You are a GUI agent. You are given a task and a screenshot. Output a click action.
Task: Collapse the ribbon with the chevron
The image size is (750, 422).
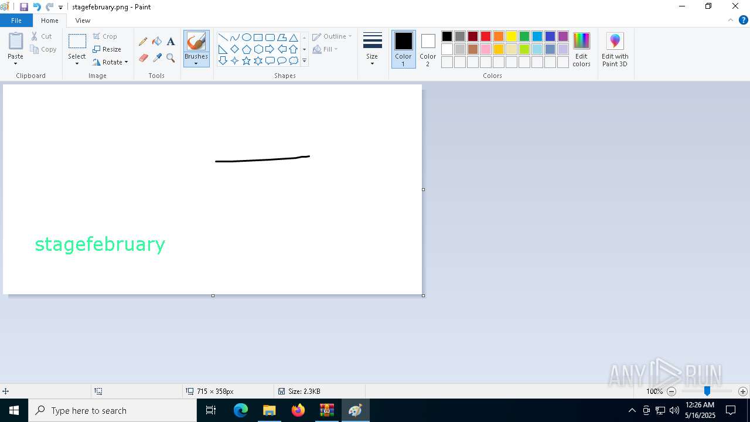click(731, 21)
